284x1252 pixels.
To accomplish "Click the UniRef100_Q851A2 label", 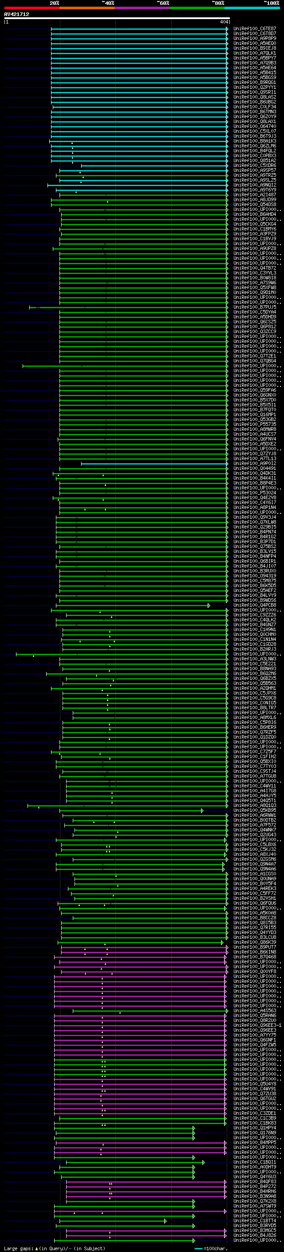I will 255,160.
